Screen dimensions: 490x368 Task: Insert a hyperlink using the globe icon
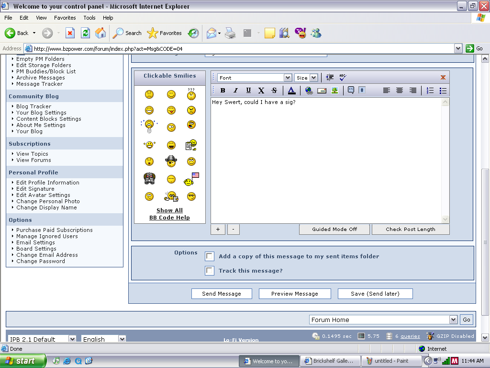(x=309, y=91)
